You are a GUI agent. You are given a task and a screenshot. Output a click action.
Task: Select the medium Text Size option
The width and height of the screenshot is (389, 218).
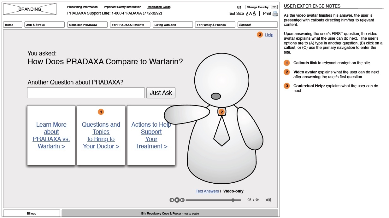[x=250, y=13]
